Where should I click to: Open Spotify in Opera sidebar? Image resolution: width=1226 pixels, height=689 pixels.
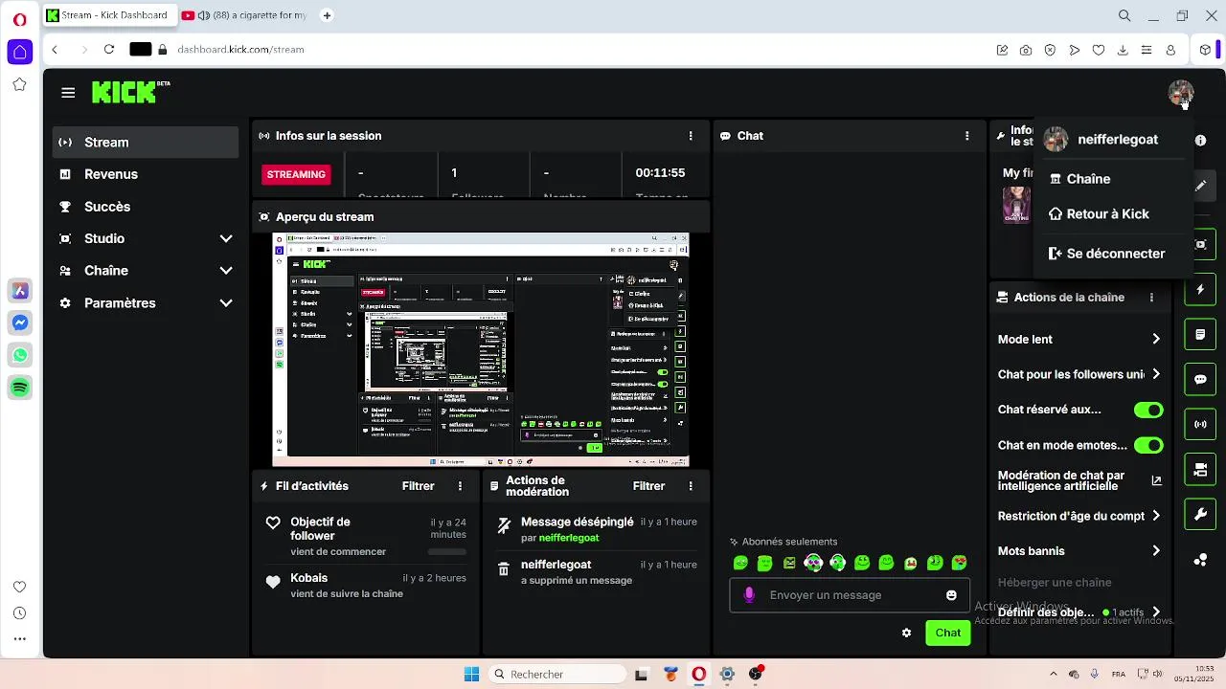coord(19,388)
